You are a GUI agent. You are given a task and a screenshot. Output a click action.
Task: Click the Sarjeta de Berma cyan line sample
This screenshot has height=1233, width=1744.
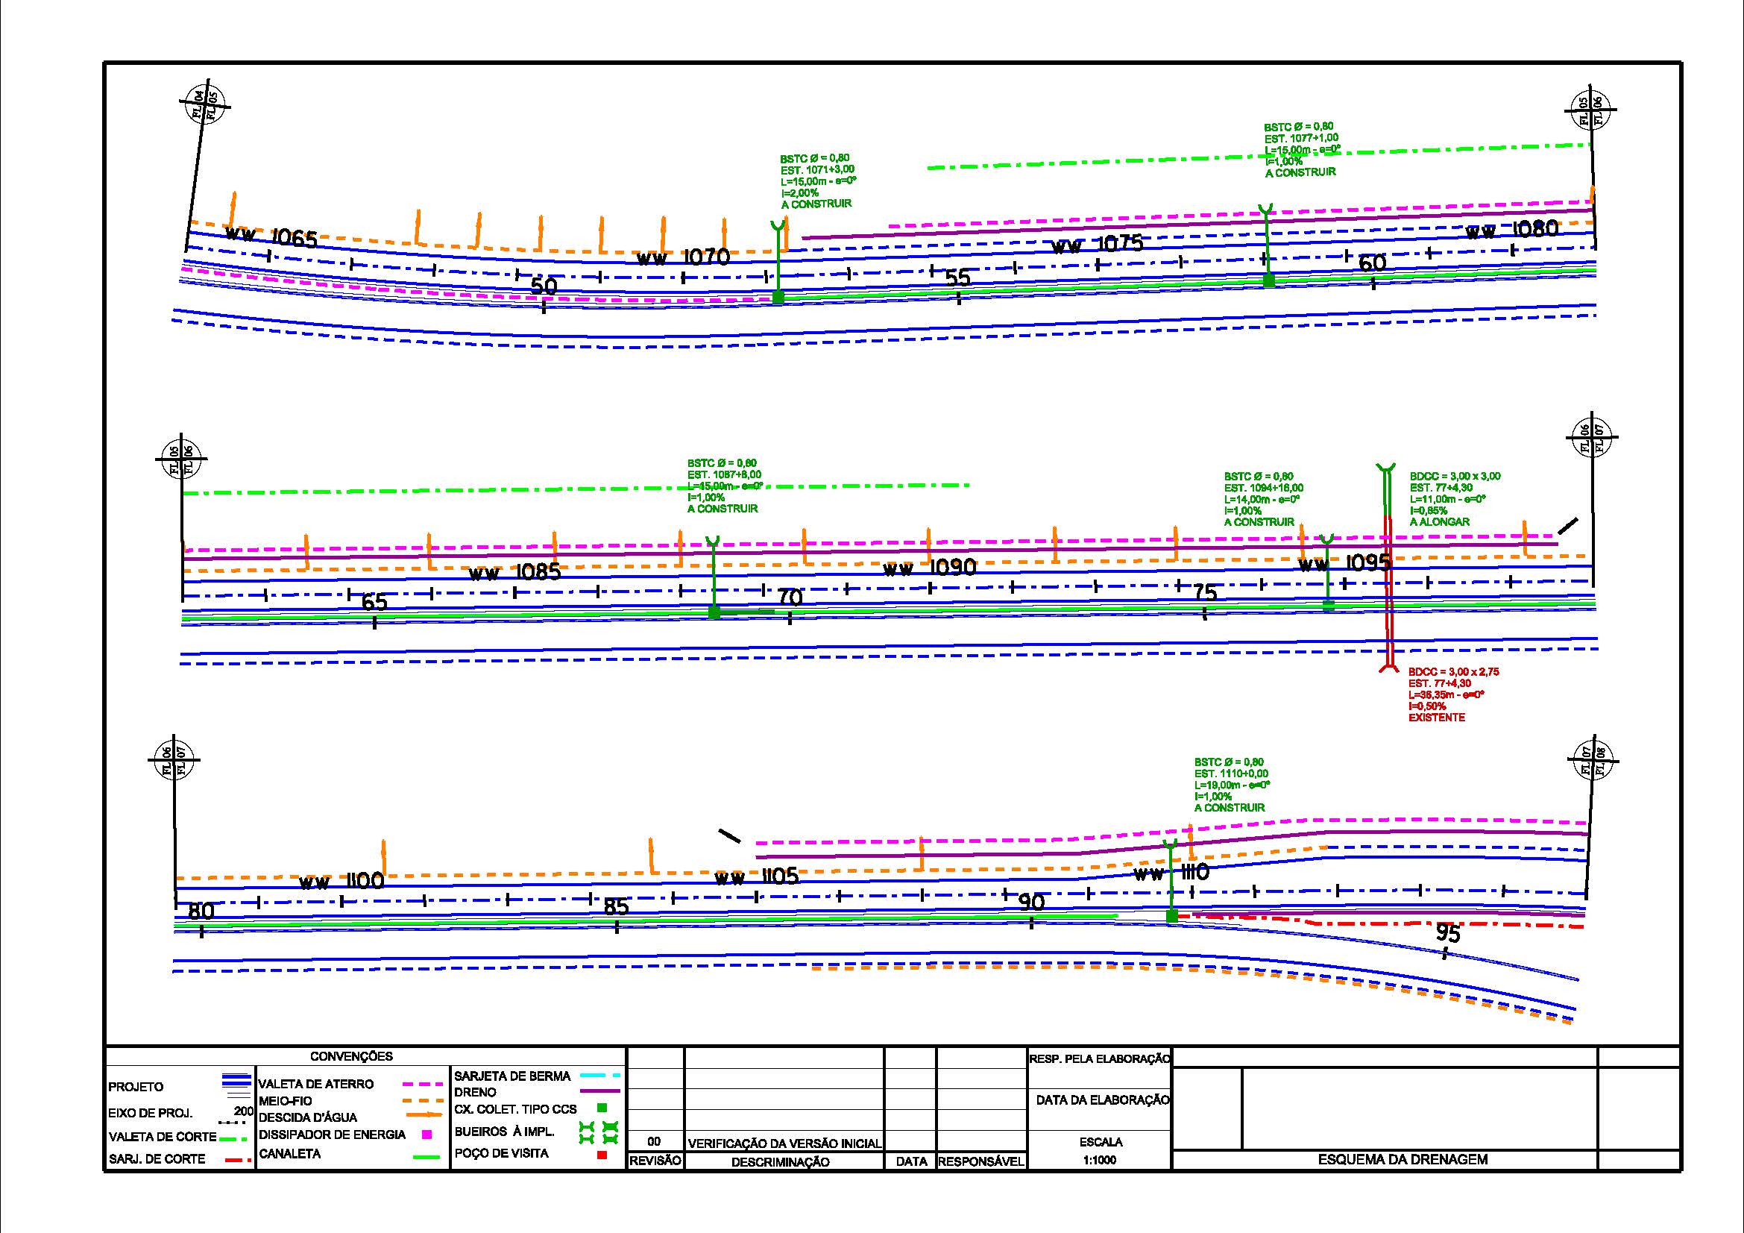tap(600, 1075)
